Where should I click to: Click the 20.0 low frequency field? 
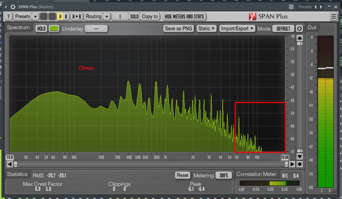(x=10, y=157)
